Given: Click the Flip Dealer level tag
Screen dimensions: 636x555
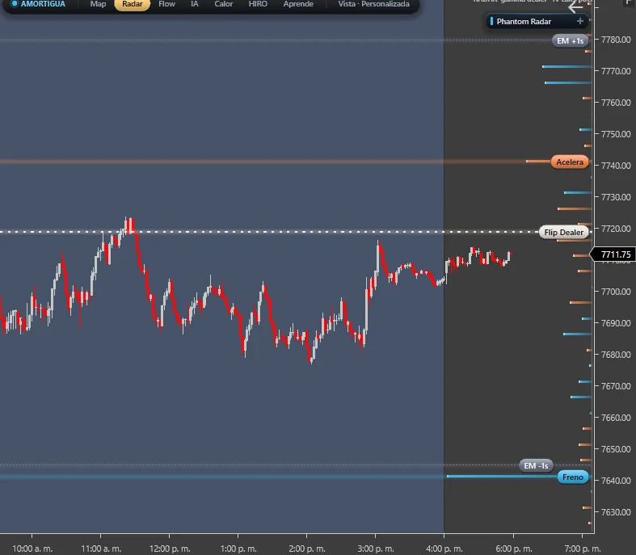Looking at the screenshot, I should (x=563, y=233).
